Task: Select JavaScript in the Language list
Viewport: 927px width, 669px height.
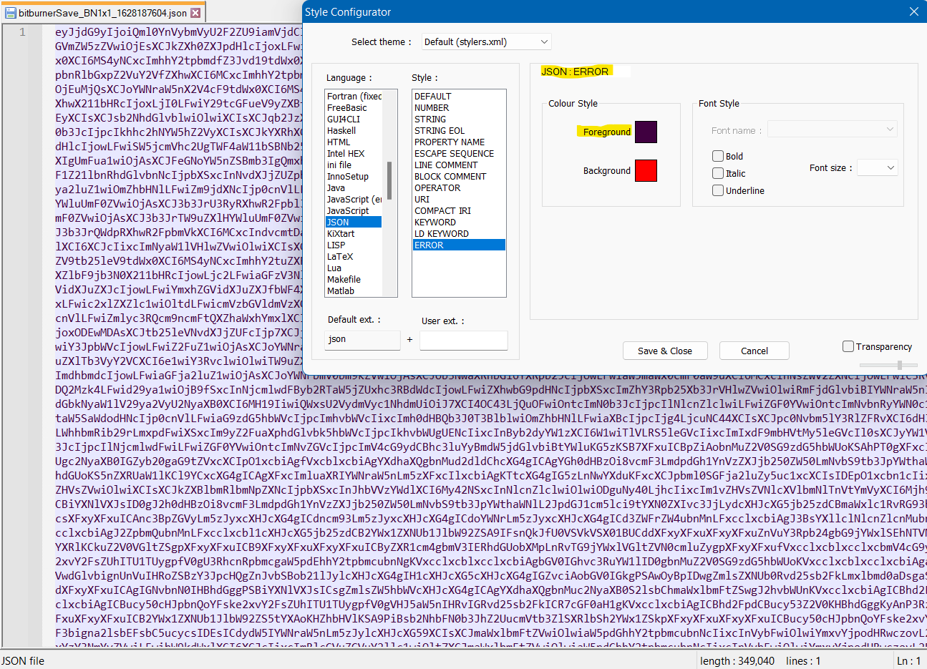Action: click(x=351, y=210)
